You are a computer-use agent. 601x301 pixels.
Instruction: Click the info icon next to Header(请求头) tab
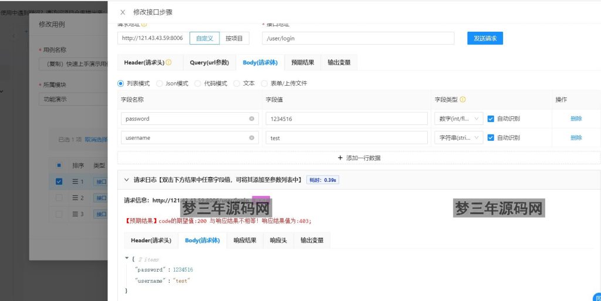168,62
